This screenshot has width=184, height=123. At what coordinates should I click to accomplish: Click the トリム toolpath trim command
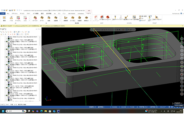pos(141,18)
